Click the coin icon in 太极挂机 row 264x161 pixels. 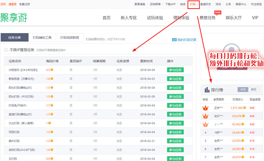[52, 70]
